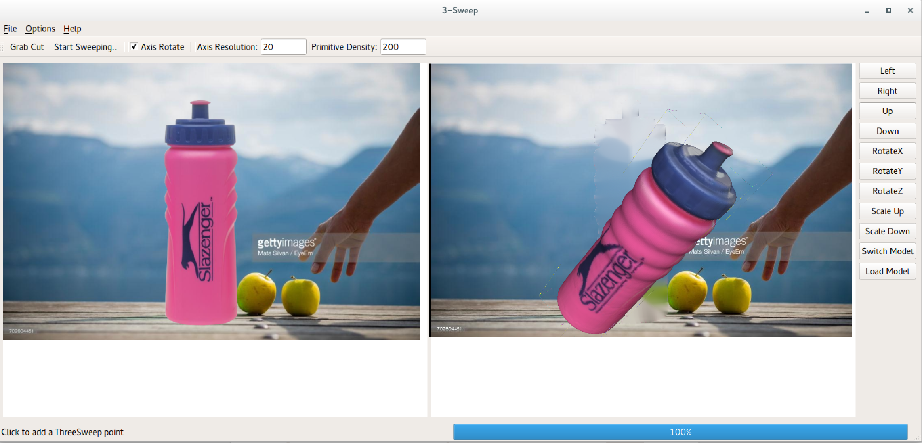Close the 3-Sweep window
Viewport: 922px width, 443px height.
point(910,10)
